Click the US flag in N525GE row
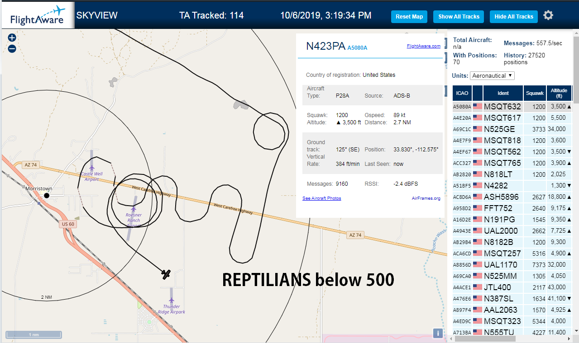Viewport: 579px width, 343px height. (477, 129)
